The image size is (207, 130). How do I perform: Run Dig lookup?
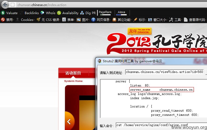click(88, 13)
